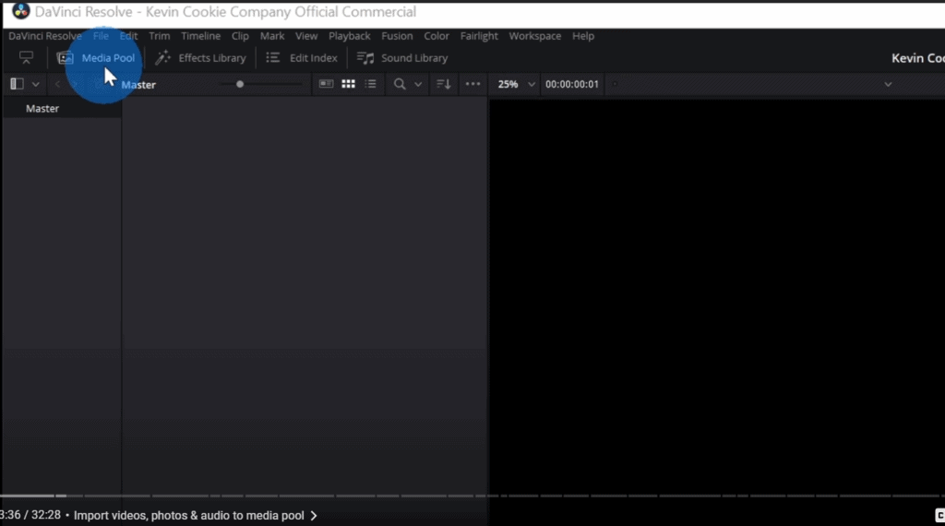945x526 pixels.
Task: Click the media pool search icon
Action: 400,84
